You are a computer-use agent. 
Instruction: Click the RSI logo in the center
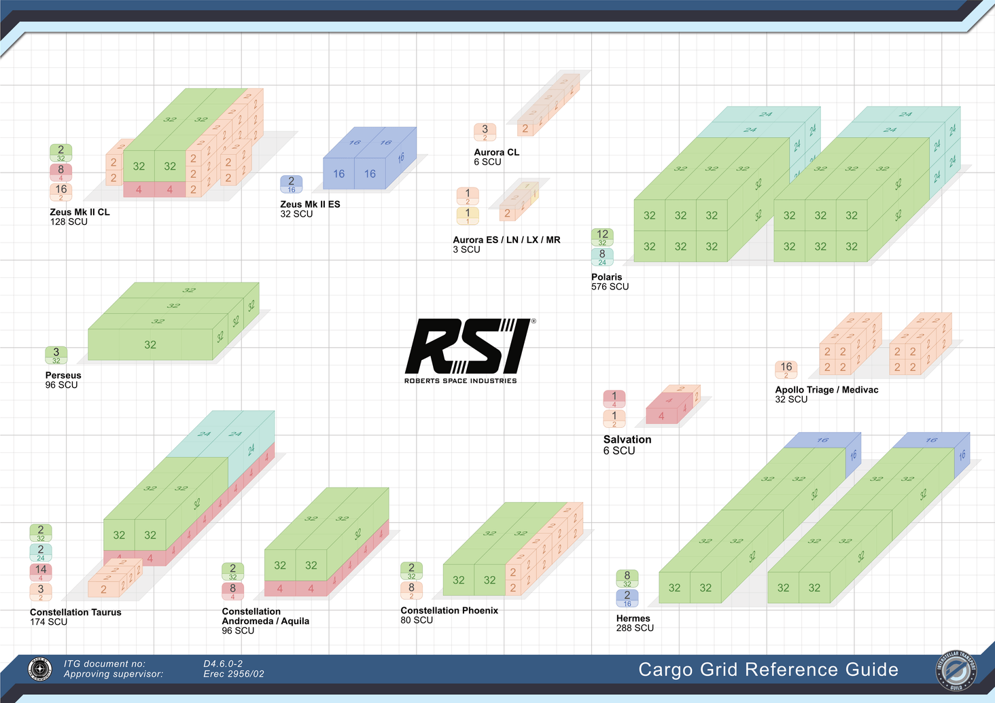tap(468, 346)
